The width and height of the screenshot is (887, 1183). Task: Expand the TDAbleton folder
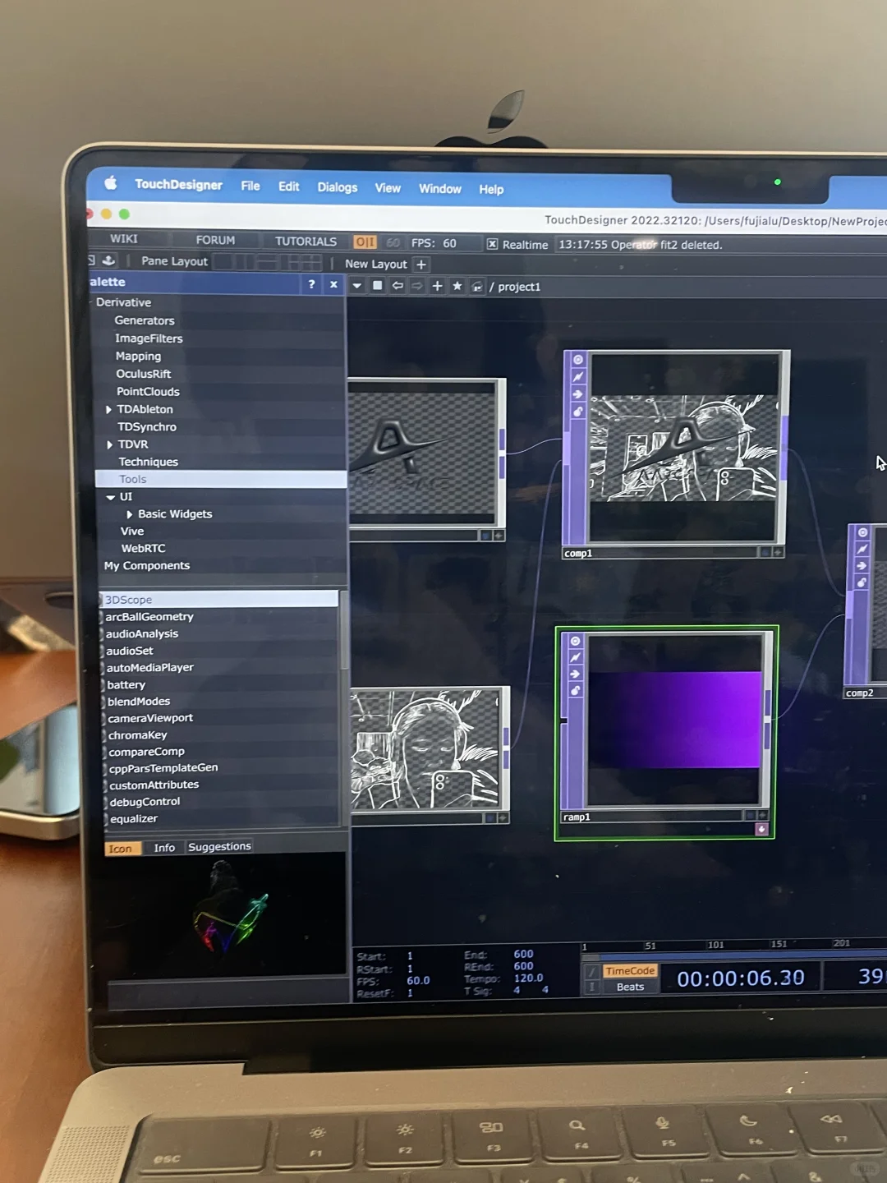[108, 409]
